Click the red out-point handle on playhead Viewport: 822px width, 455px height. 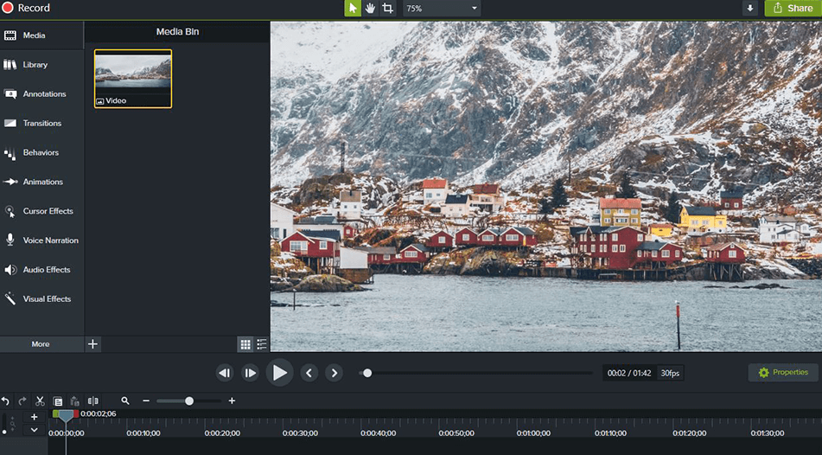[x=76, y=413]
